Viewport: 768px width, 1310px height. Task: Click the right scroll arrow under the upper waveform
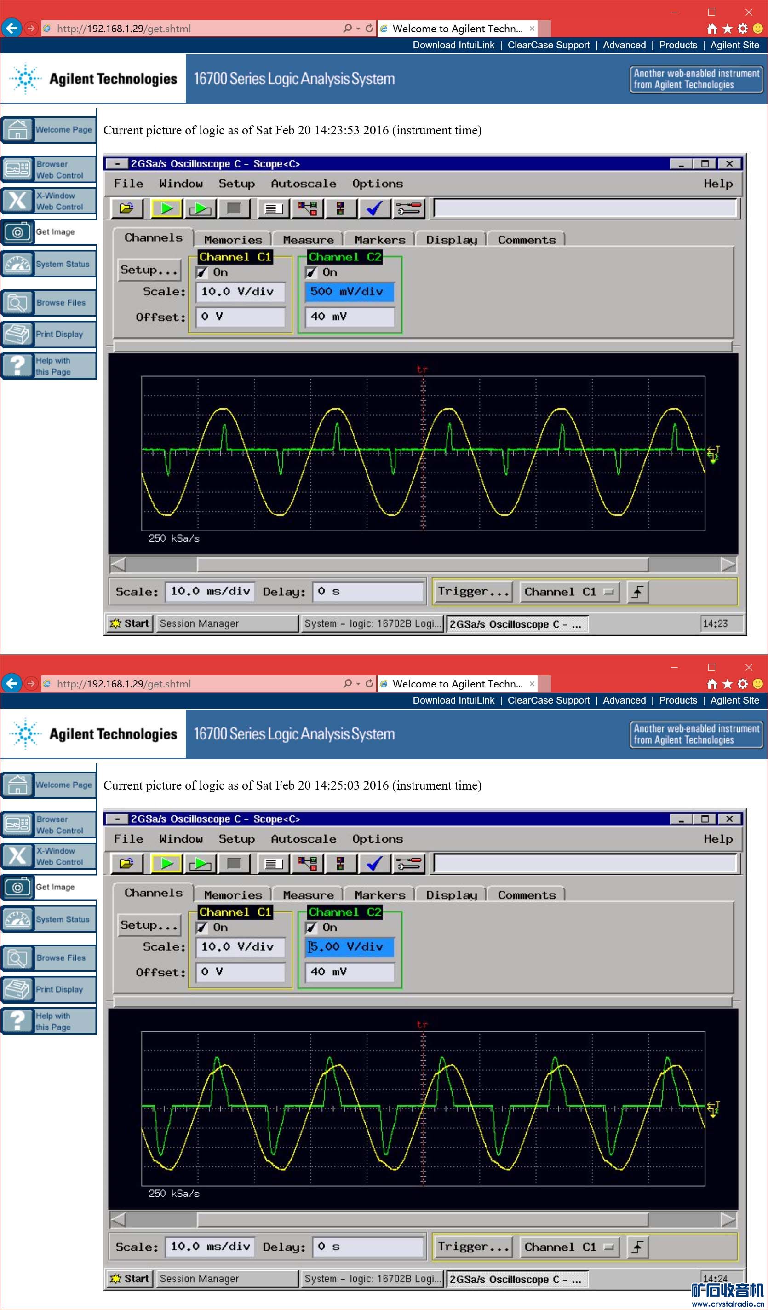(728, 564)
